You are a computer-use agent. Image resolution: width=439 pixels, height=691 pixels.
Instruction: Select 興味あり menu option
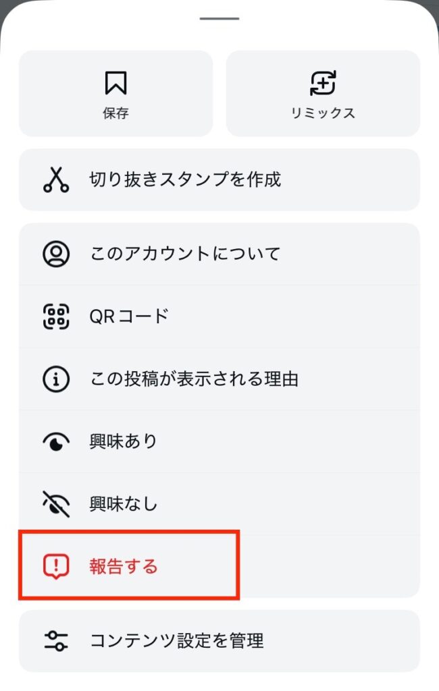[x=124, y=442]
